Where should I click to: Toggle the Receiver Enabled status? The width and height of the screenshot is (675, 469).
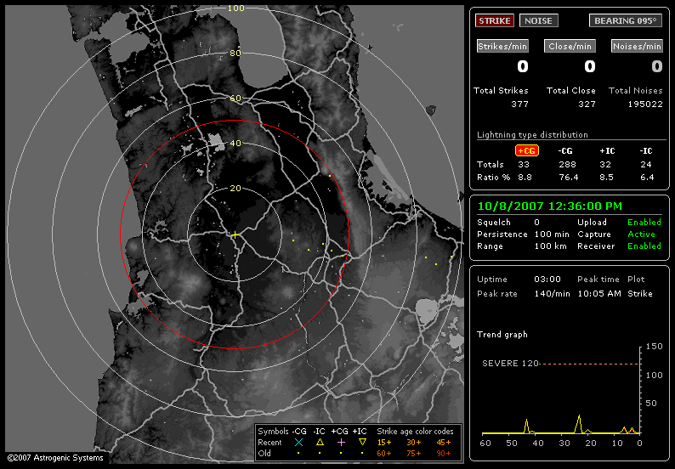coord(644,246)
